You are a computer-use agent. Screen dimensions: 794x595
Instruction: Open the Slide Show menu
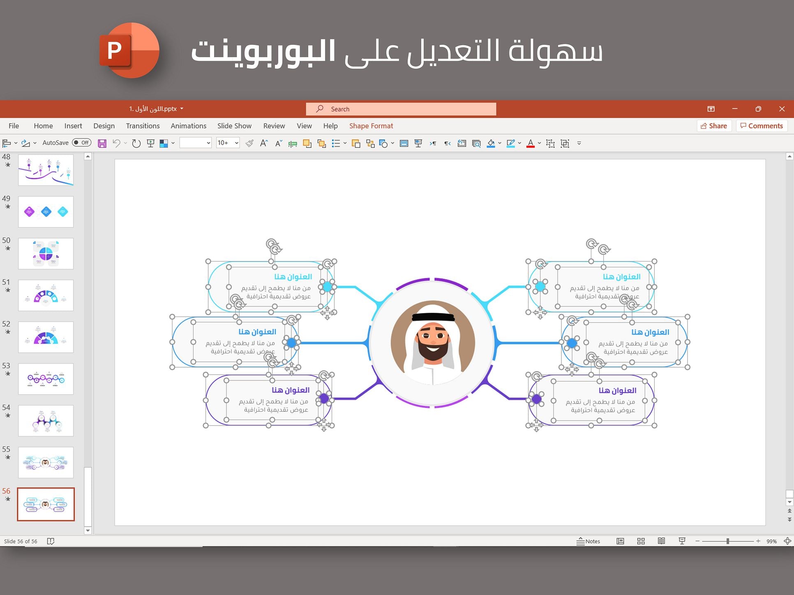[234, 125]
